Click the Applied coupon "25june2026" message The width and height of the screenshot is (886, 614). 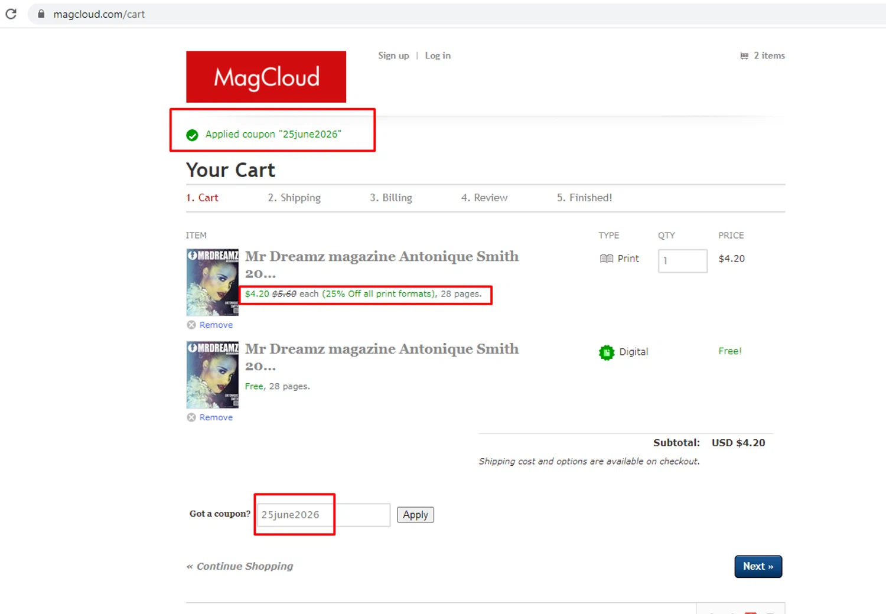pyautogui.click(x=273, y=134)
